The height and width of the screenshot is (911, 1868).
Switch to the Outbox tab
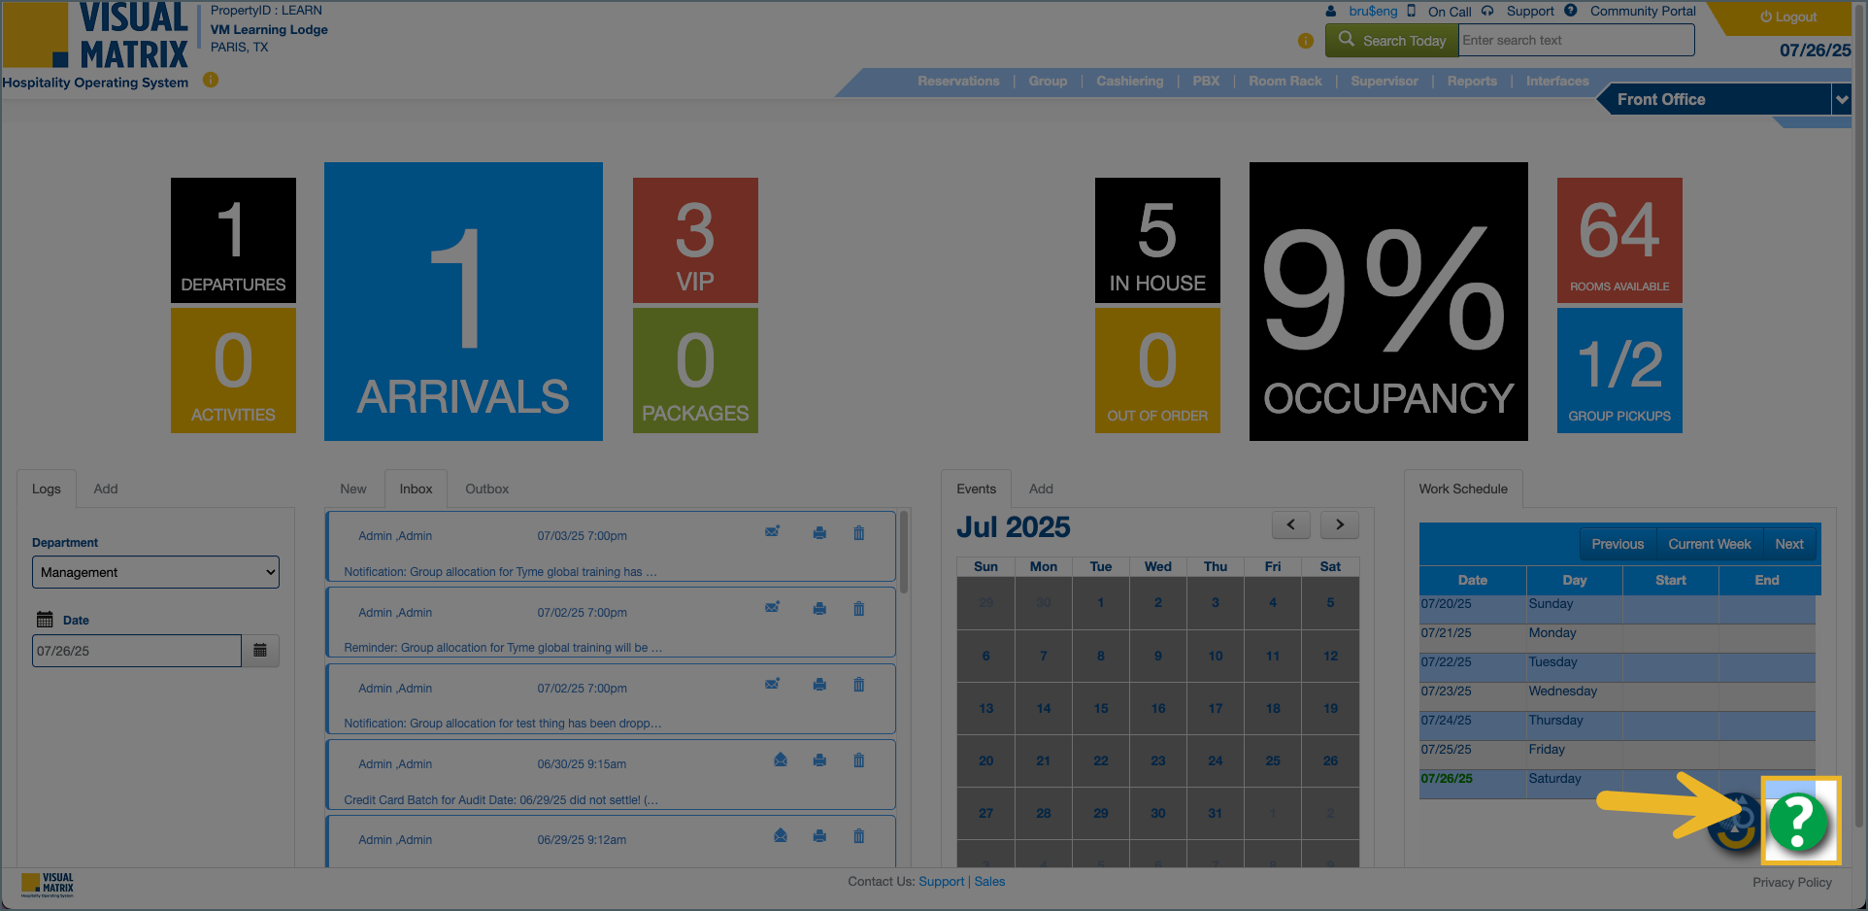(486, 489)
